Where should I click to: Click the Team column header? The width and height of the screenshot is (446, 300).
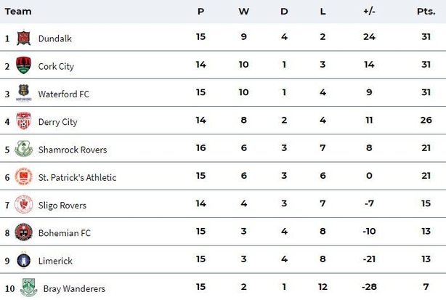(18, 12)
